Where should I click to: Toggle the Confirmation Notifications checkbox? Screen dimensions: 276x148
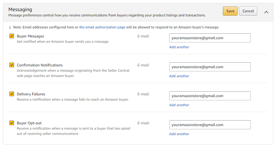click(x=12, y=65)
